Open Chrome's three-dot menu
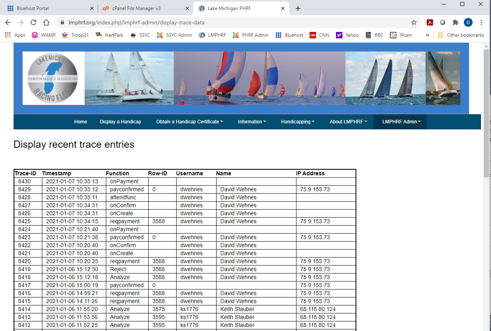The image size is (491, 331). [481, 22]
